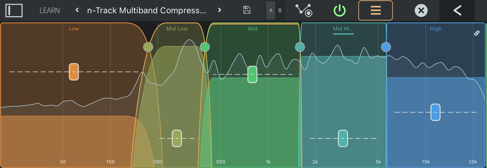Open the routing/sidechain nodes icon
Viewport: 487px width, 168px height.
(304, 10)
